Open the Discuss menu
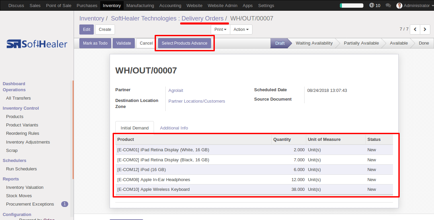Viewport: 434px width, 220px height. (x=16, y=5)
